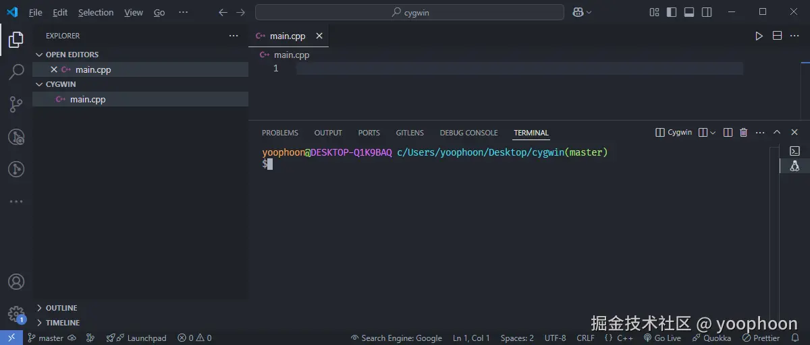
Task: Open remote window icon in status bar
Action: (11, 338)
